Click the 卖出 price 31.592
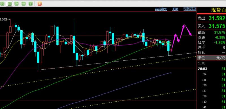 217,18
